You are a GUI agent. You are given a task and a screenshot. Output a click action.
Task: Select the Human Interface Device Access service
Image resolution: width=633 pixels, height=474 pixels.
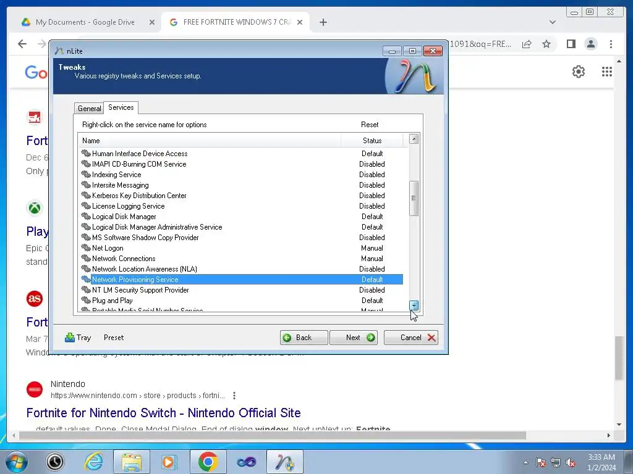tap(242, 154)
